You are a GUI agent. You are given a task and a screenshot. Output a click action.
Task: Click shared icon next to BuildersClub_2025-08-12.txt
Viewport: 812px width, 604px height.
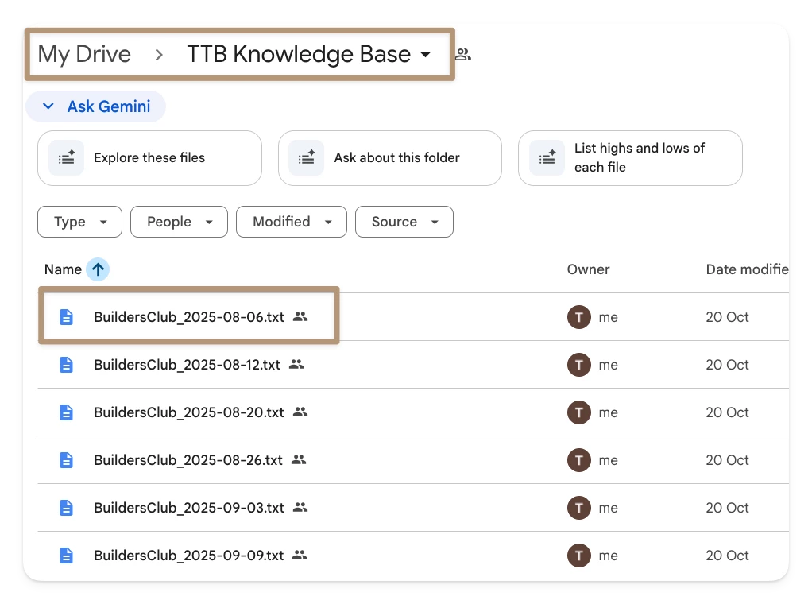point(296,364)
